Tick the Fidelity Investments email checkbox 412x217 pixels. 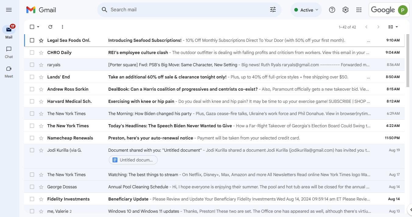click(x=32, y=199)
